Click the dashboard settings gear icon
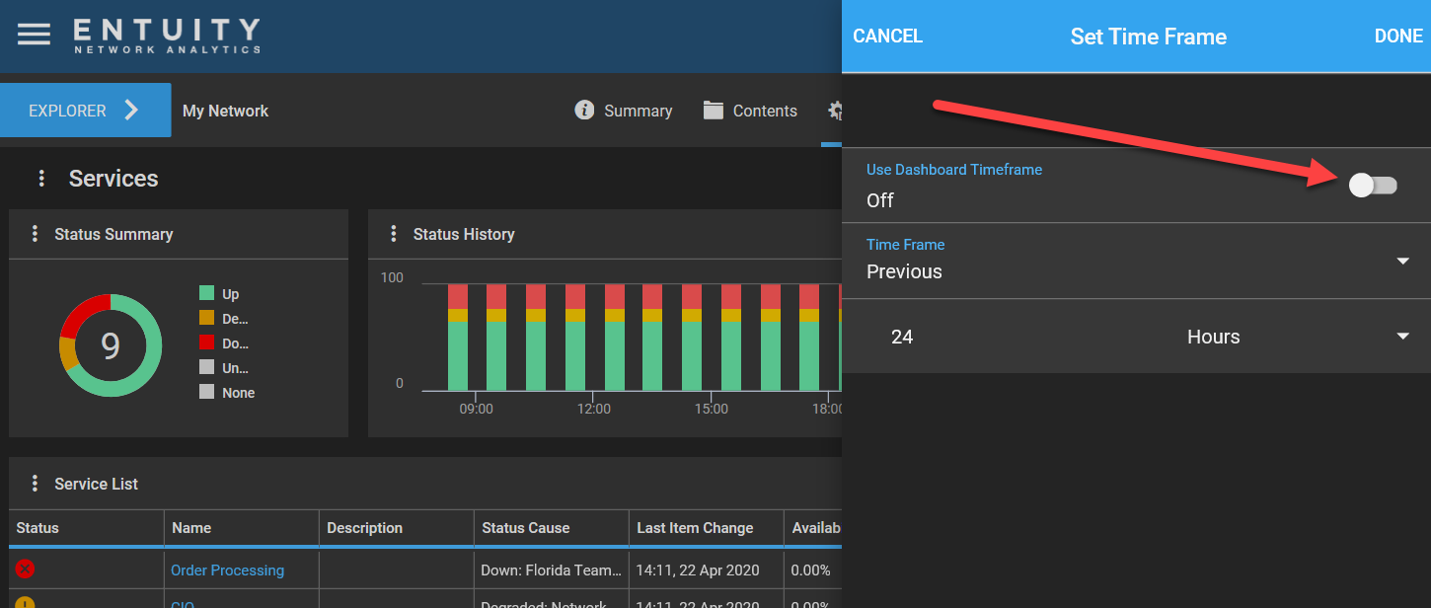This screenshot has height=608, width=1431. [834, 110]
